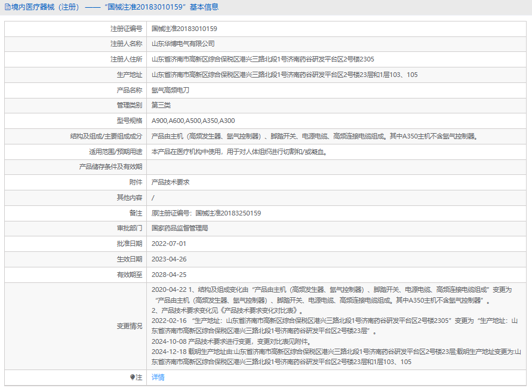Click the 2020-04-22 change entry
Viewport: 532px width, 388px height.
click(x=331, y=295)
